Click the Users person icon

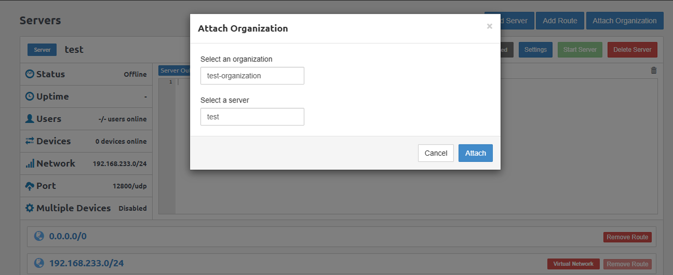(29, 119)
